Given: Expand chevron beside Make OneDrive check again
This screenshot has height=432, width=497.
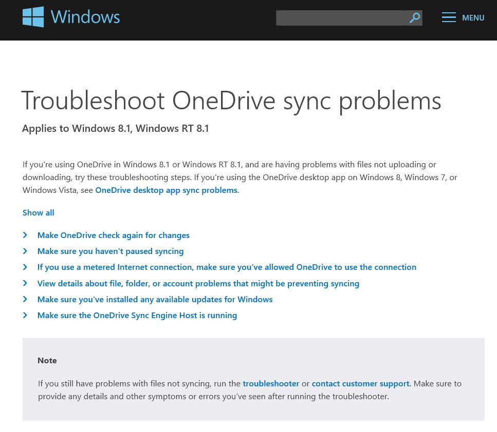Looking at the screenshot, I should [25, 235].
